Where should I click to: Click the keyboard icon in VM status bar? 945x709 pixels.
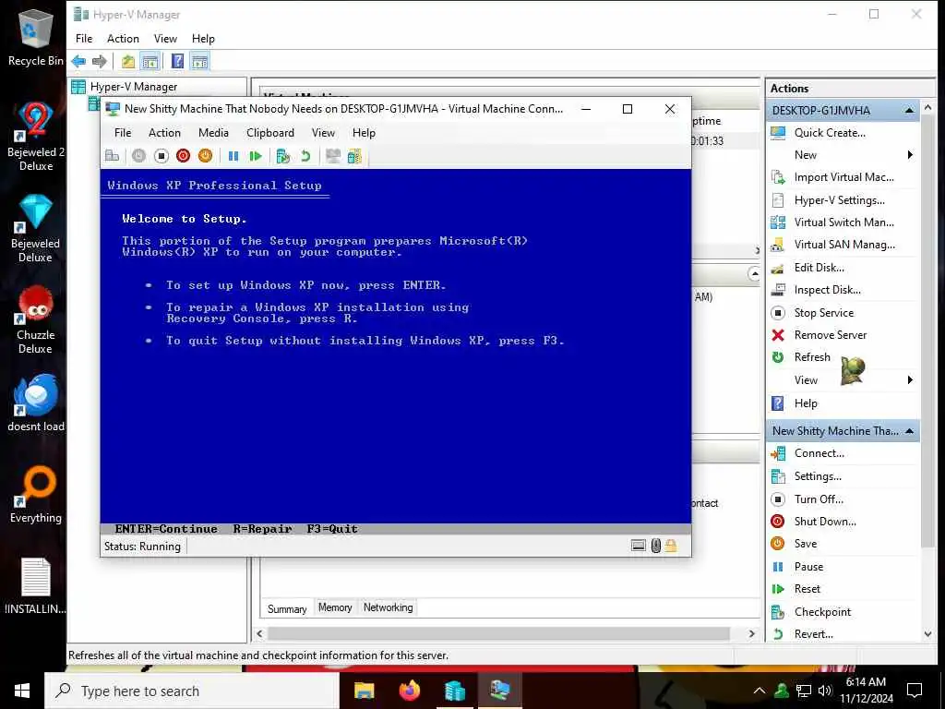click(639, 546)
